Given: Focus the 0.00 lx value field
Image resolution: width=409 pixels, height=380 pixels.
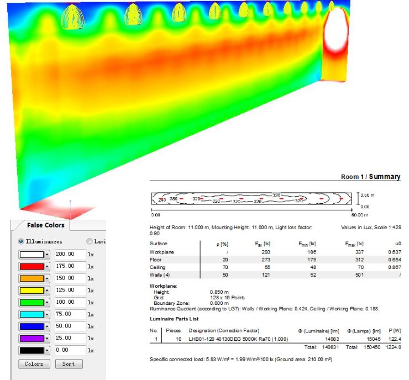Looking at the screenshot, I should pos(69,350).
